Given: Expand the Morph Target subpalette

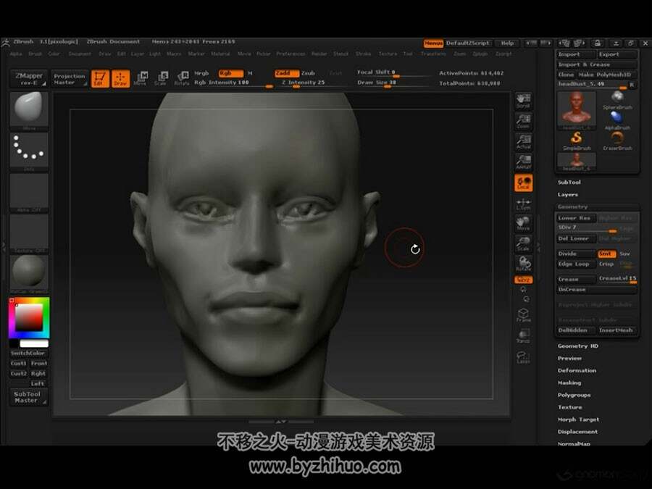Looking at the screenshot, I should click(x=578, y=419).
